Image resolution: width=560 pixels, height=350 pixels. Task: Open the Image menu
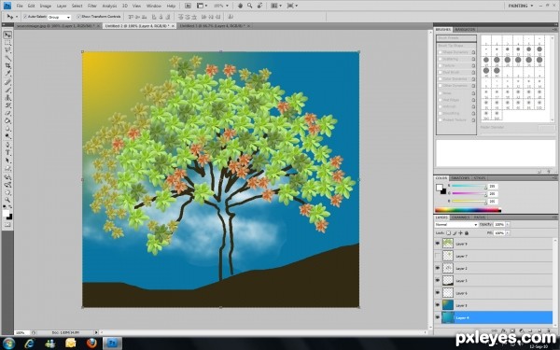click(46, 7)
